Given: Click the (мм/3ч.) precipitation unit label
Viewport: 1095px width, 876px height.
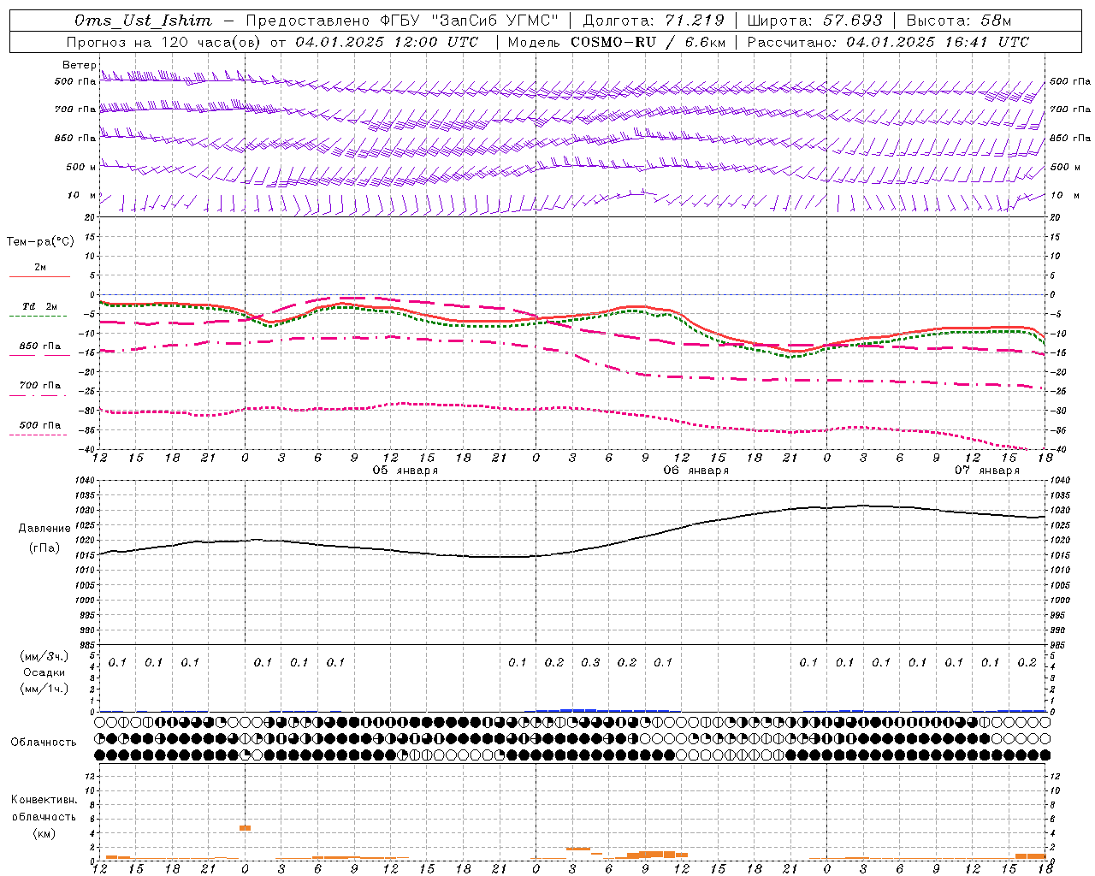Looking at the screenshot, I should pos(44,656).
